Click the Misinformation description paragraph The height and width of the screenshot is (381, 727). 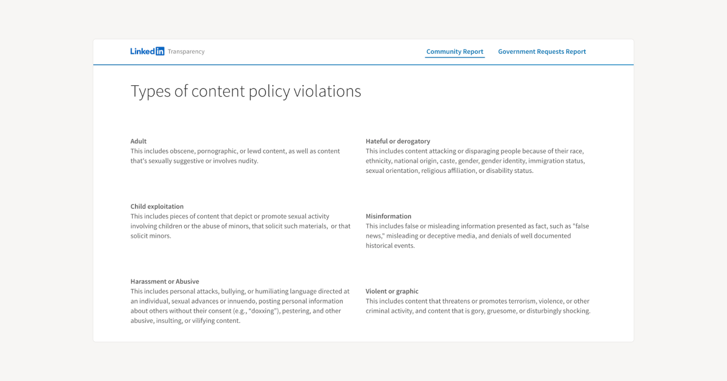[x=477, y=235]
